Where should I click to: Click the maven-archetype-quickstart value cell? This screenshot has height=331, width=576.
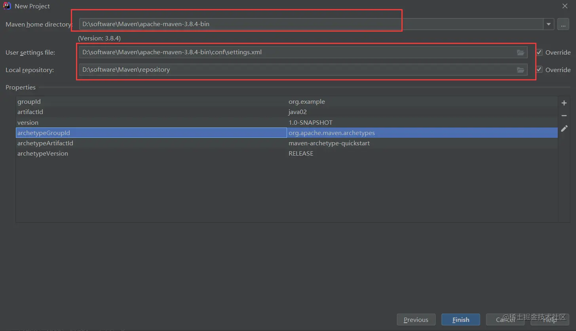coord(423,143)
